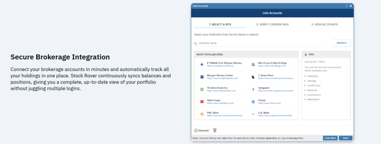Click the TD Ameritrade green logo icon
Screen dimensions: 381x144
click(x=202, y=89)
